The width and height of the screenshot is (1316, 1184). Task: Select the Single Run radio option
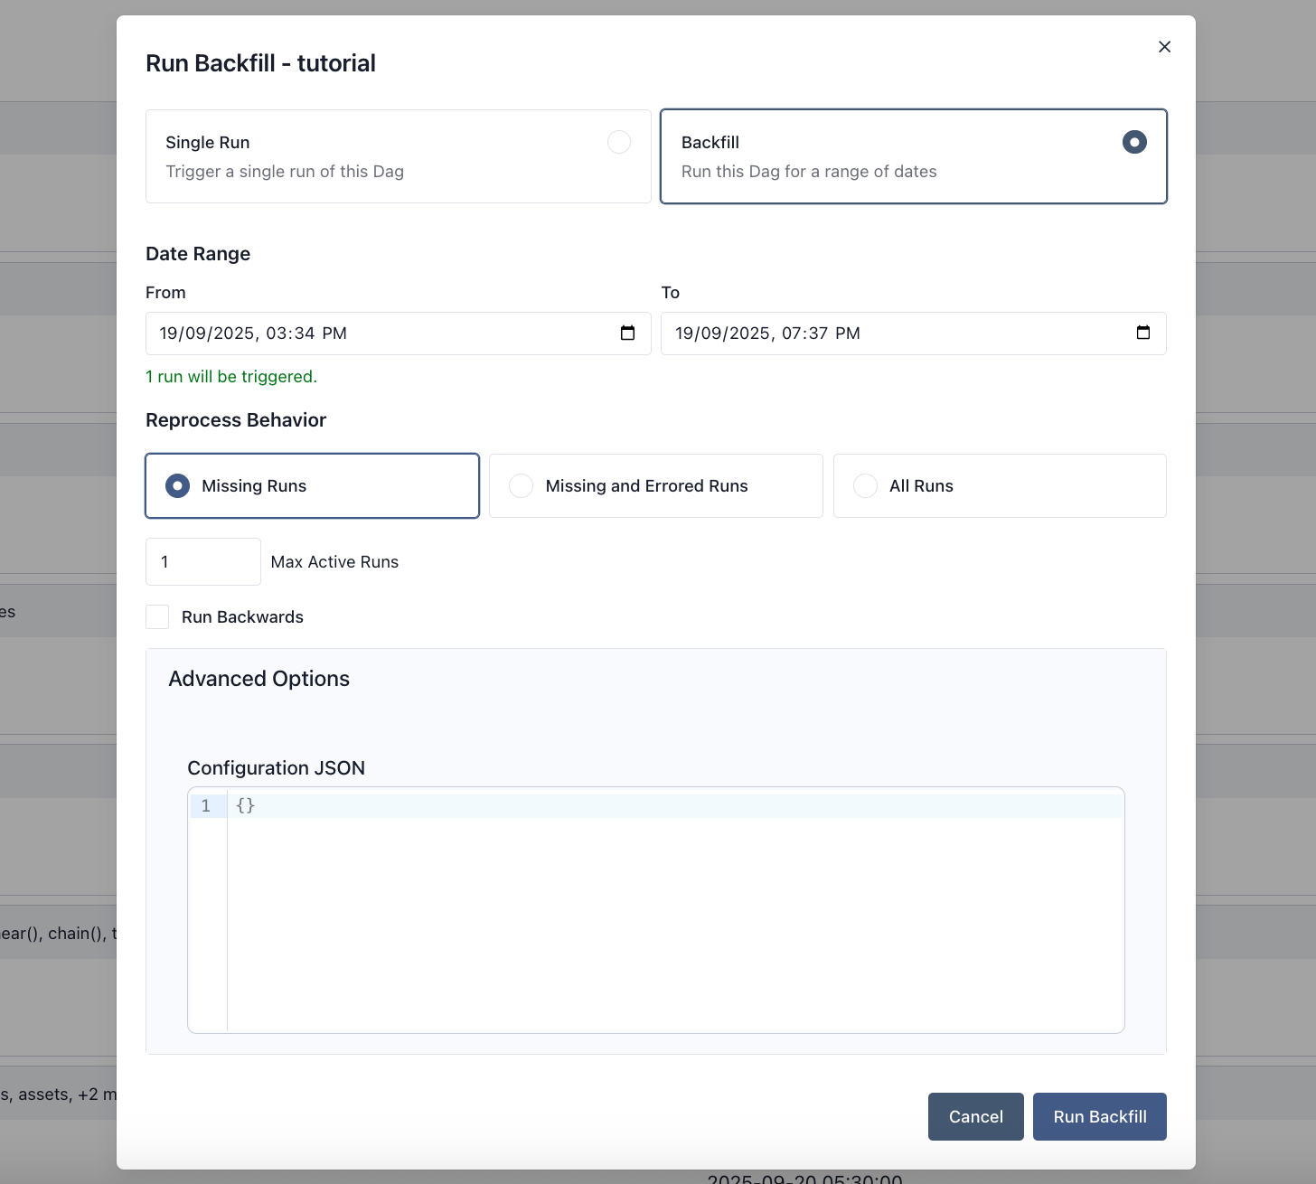point(618,142)
